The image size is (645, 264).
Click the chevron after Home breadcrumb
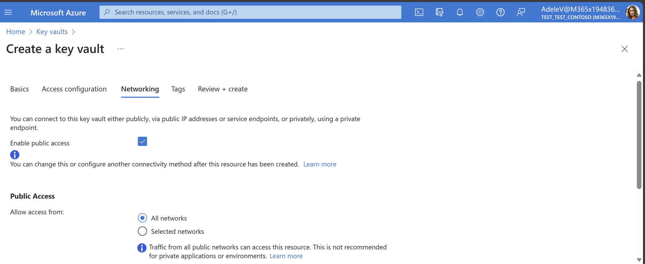coord(31,32)
